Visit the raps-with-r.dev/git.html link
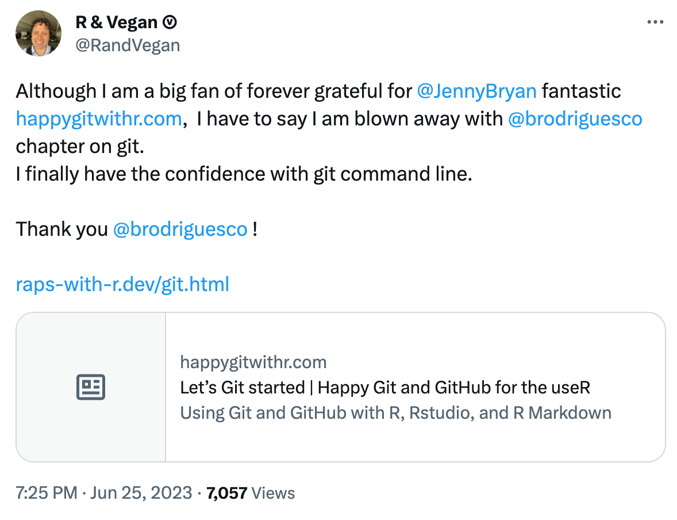Viewport: 677px width, 520px height. pyautogui.click(x=122, y=284)
